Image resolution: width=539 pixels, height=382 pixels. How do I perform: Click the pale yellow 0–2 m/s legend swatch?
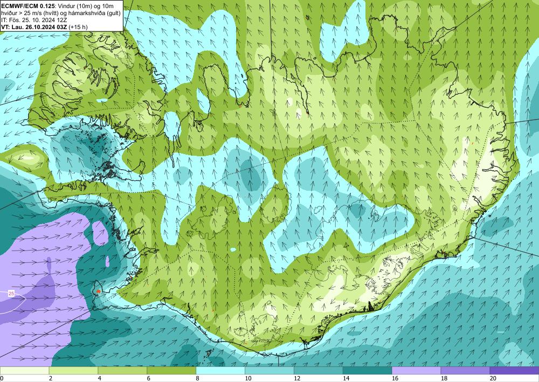click(x=24, y=371)
